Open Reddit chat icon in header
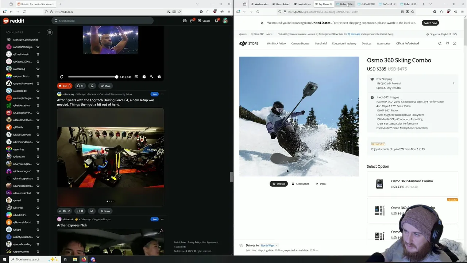The width and height of the screenshot is (467, 263). tap(192, 21)
